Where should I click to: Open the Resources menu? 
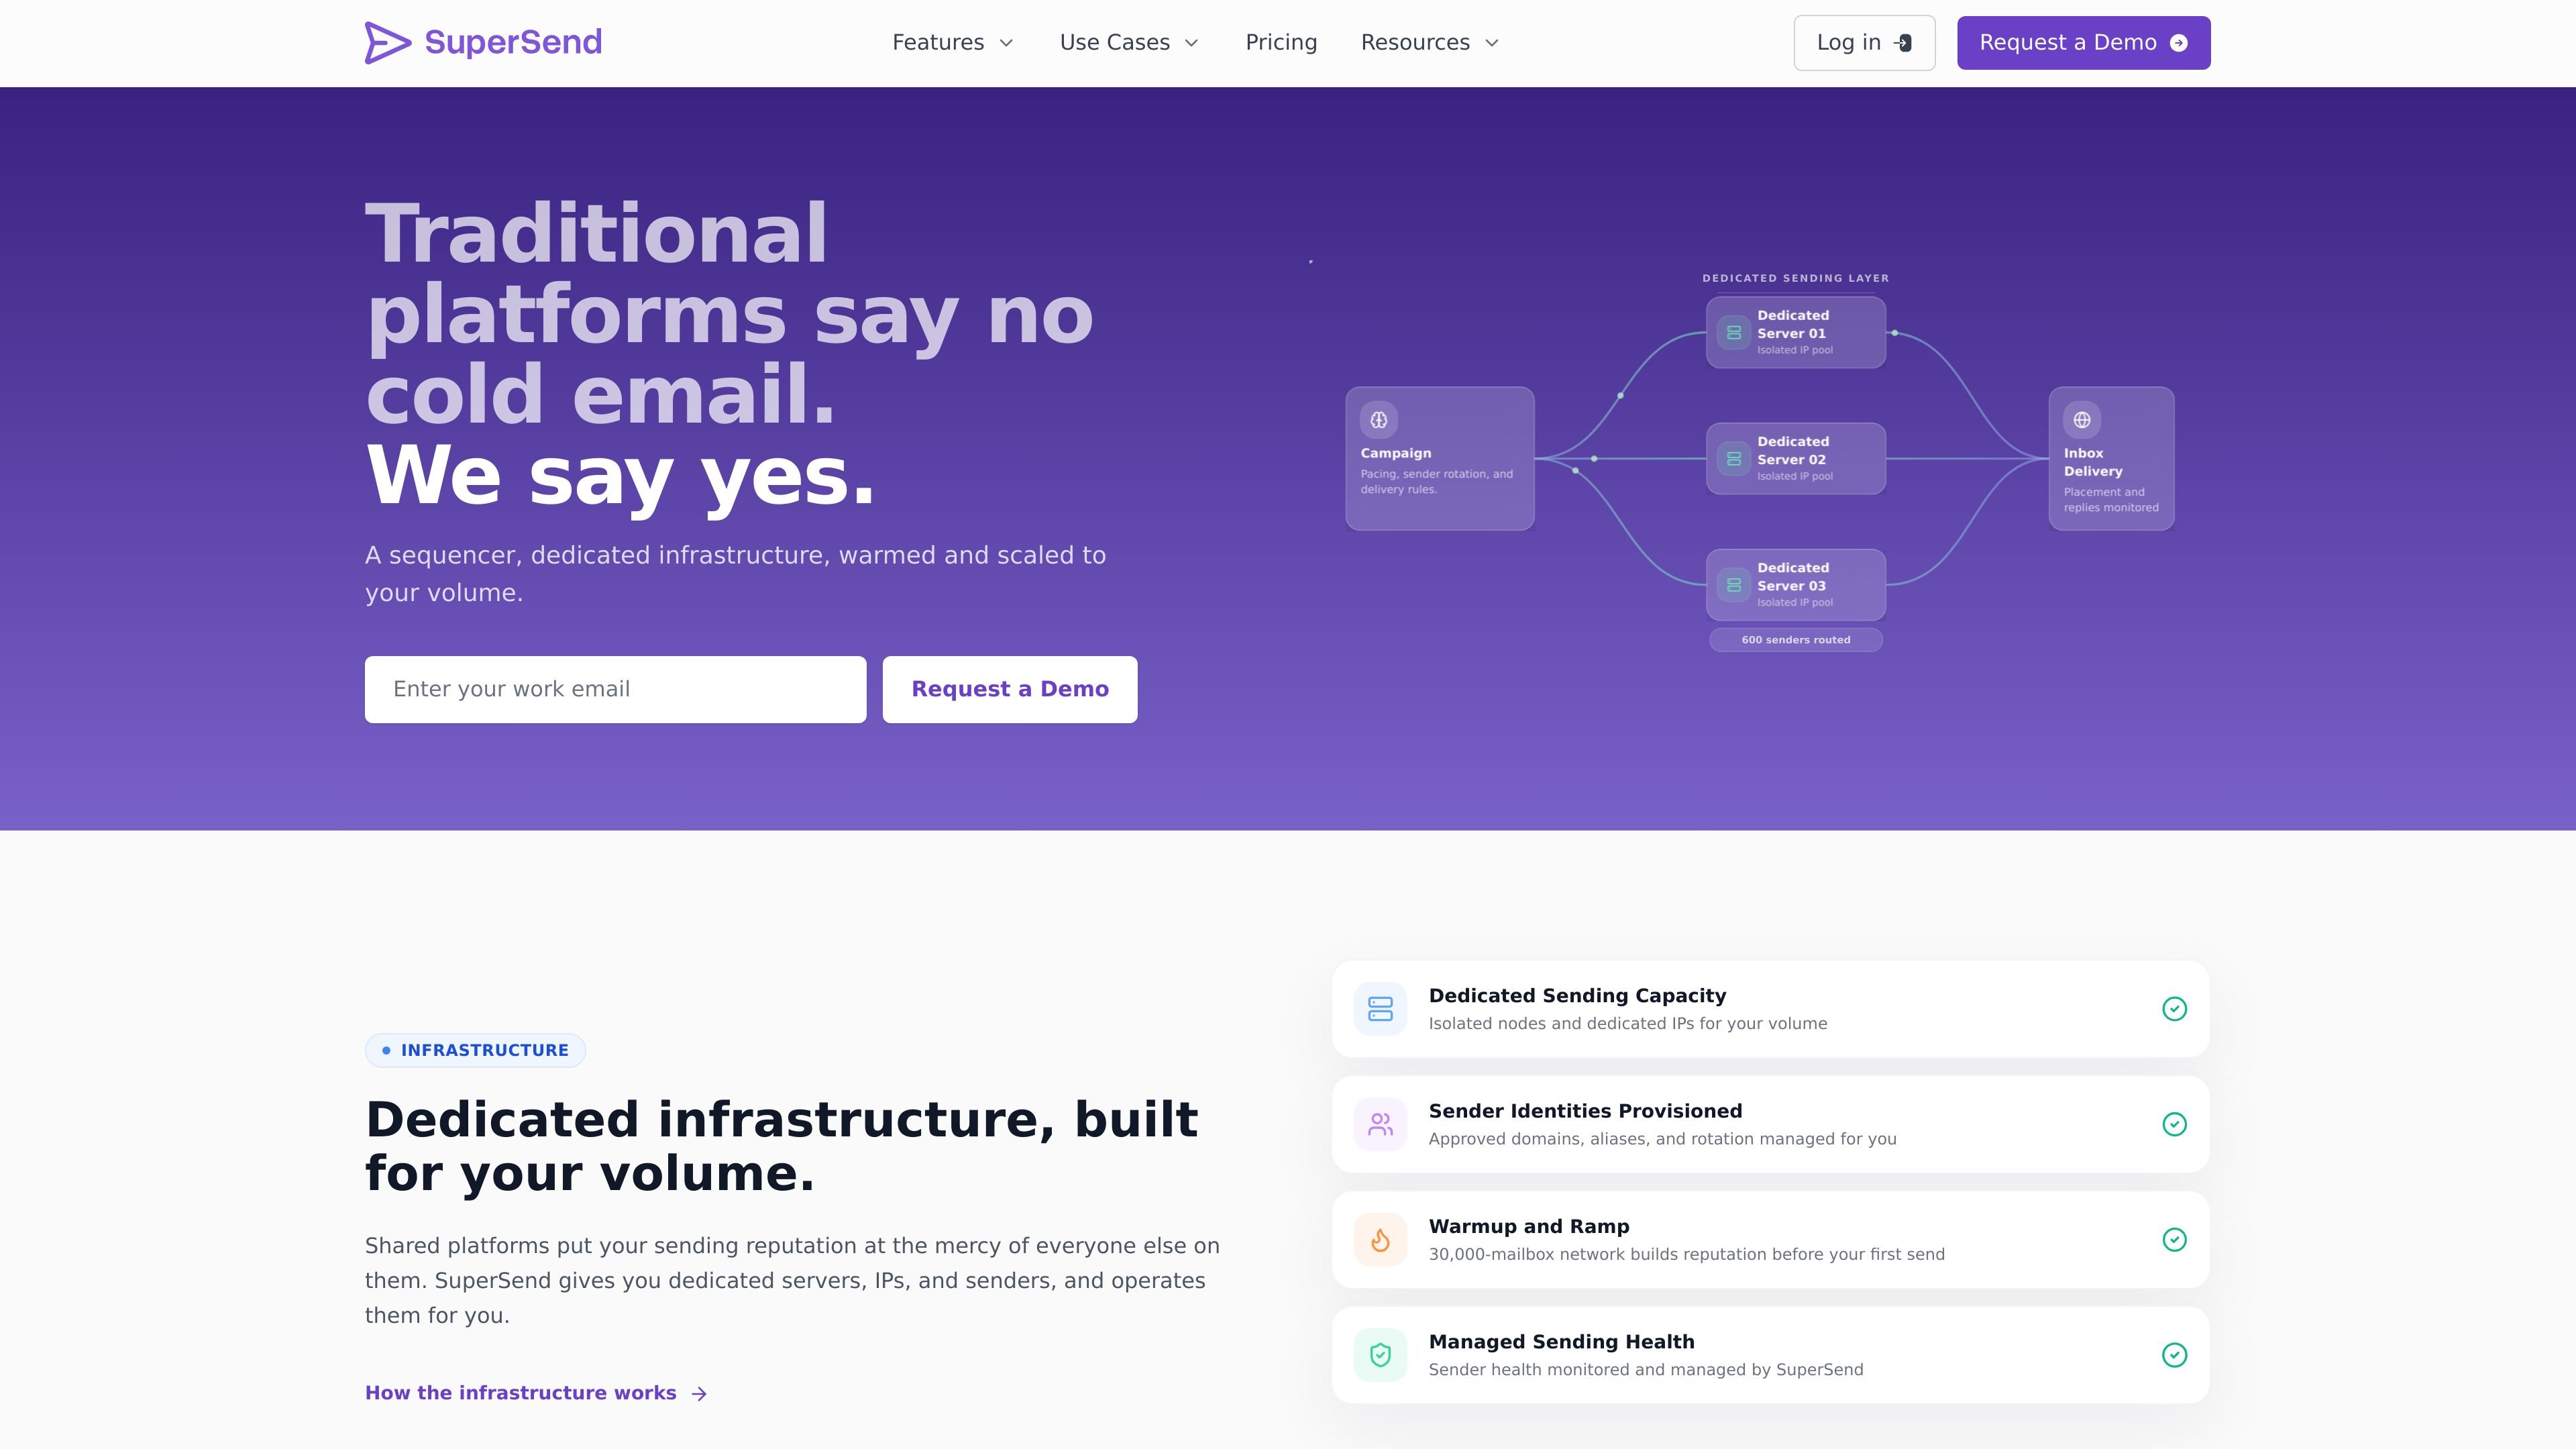point(1430,43)
